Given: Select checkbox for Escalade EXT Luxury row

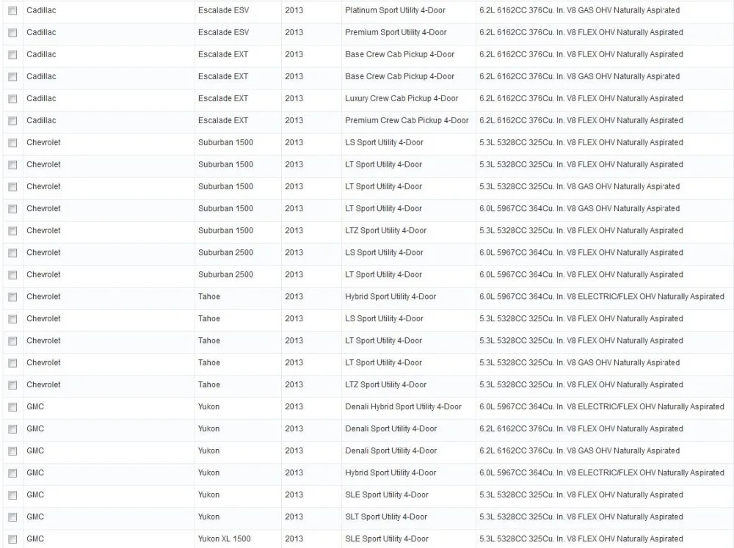Looking at the screenshot, I should (12, 99).
